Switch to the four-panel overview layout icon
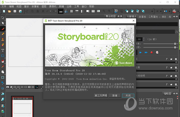This screenshot has height=117, width=180. click(x=77, y=11)
